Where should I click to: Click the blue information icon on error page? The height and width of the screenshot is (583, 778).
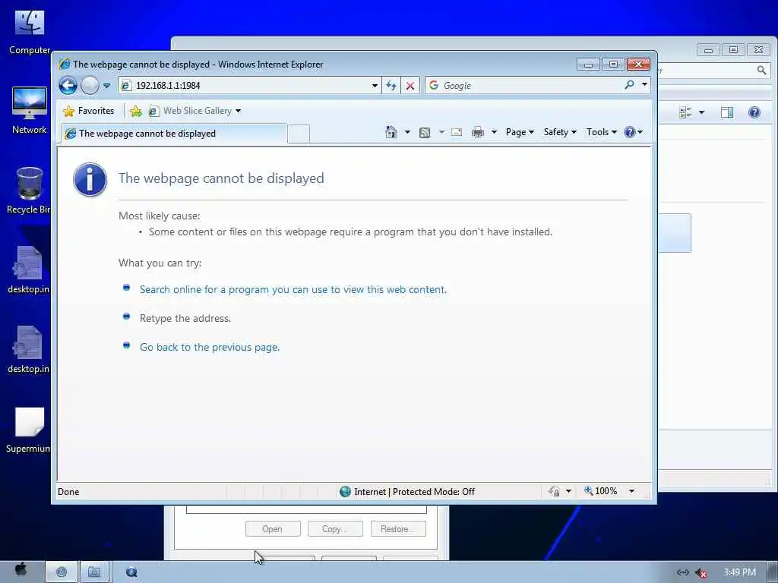[90, 179]
